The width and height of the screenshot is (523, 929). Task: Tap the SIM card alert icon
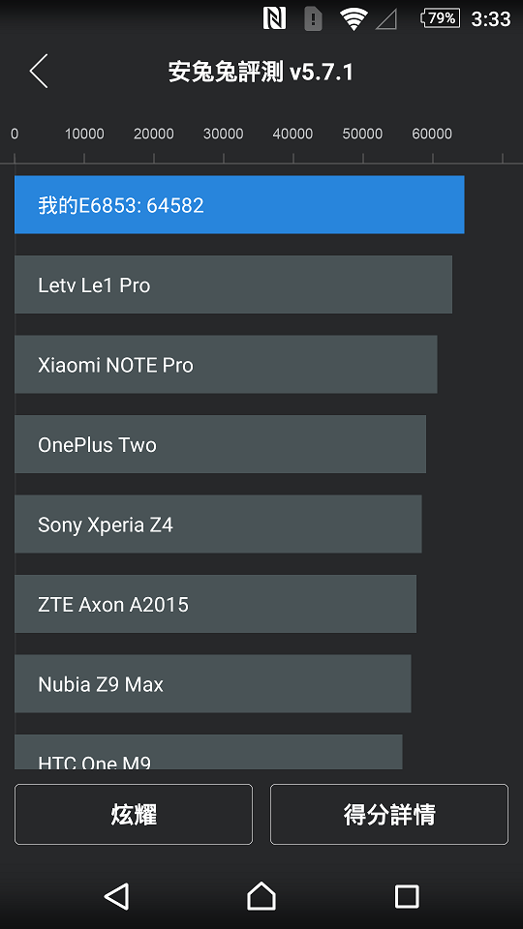click(x=313, y=19)
